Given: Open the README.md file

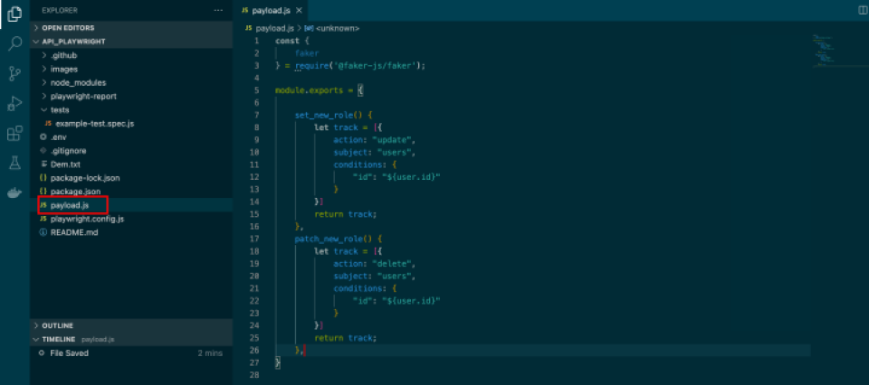Looking at the screenshot, I should (x=131, y=232).
